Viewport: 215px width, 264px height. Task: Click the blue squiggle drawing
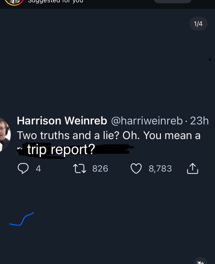pos(22,219)
